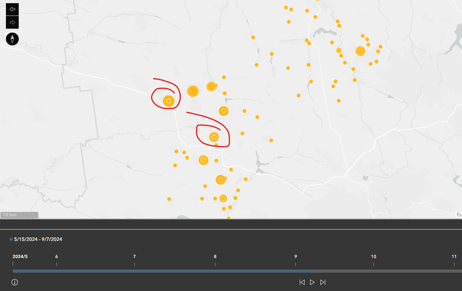Click the back arrow navigation icon

(12, 10)
